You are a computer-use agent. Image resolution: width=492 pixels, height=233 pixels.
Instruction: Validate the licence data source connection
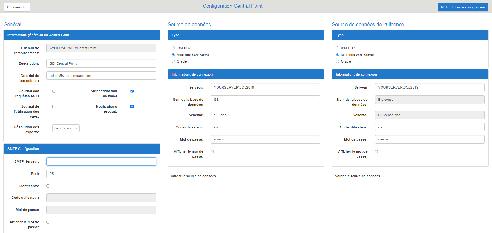pyautogui.click(x=357, y=176)
